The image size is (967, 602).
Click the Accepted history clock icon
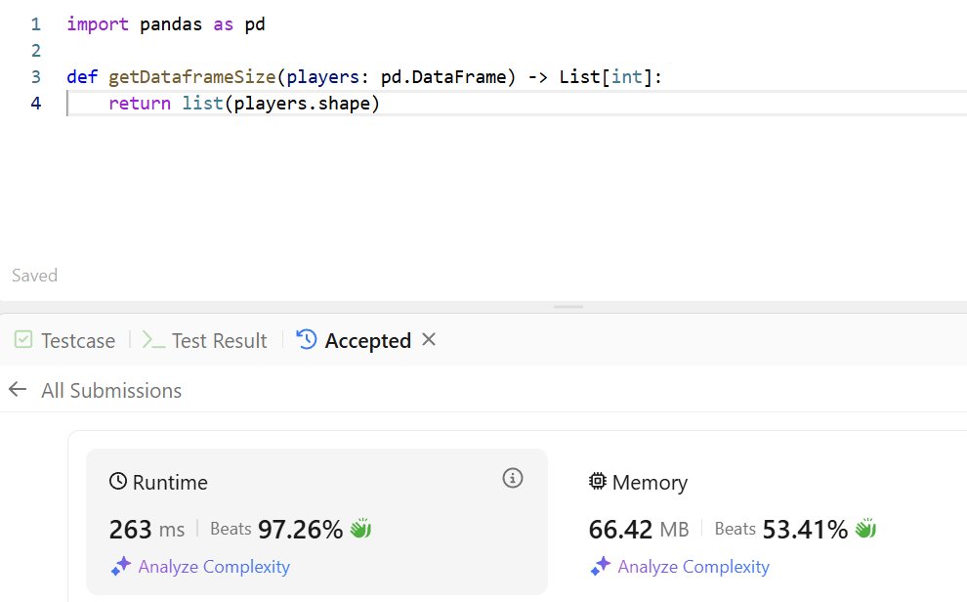click(x=307, y=339)
